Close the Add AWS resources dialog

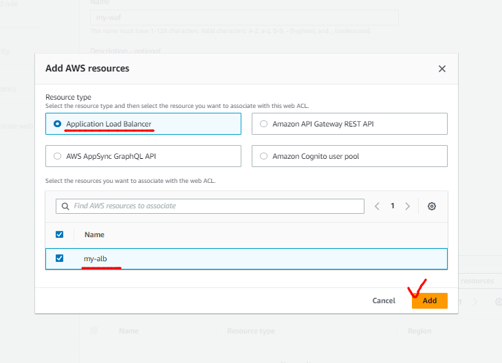(x=441, y=69)
